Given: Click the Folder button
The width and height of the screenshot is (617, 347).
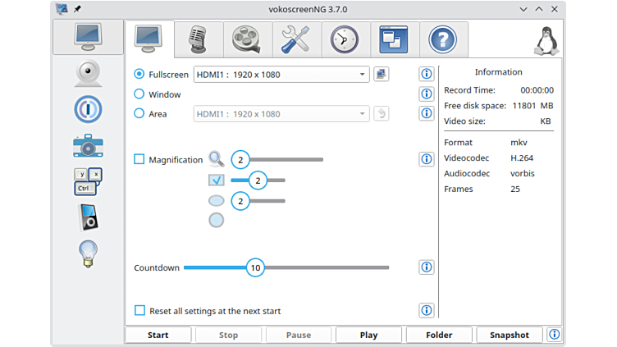Looking at the screenshot, I should coord(439,335).
